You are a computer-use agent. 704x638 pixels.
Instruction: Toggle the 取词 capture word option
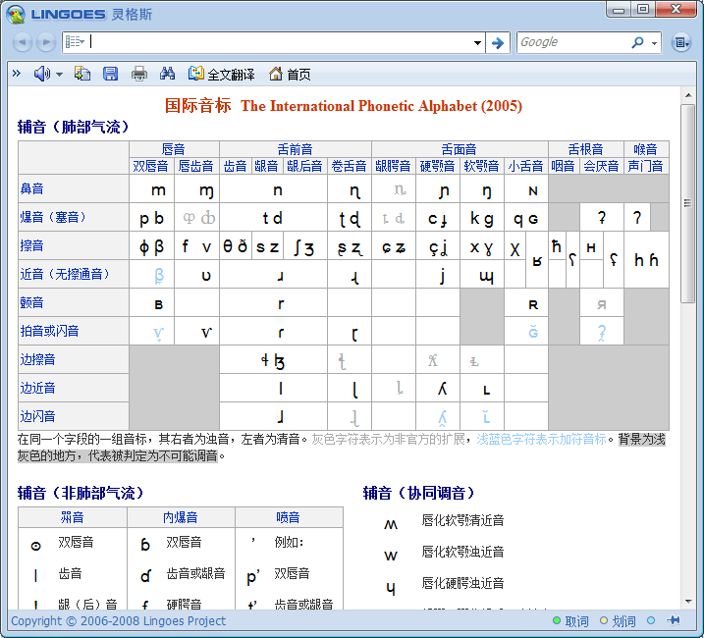[x=569, y=621]
